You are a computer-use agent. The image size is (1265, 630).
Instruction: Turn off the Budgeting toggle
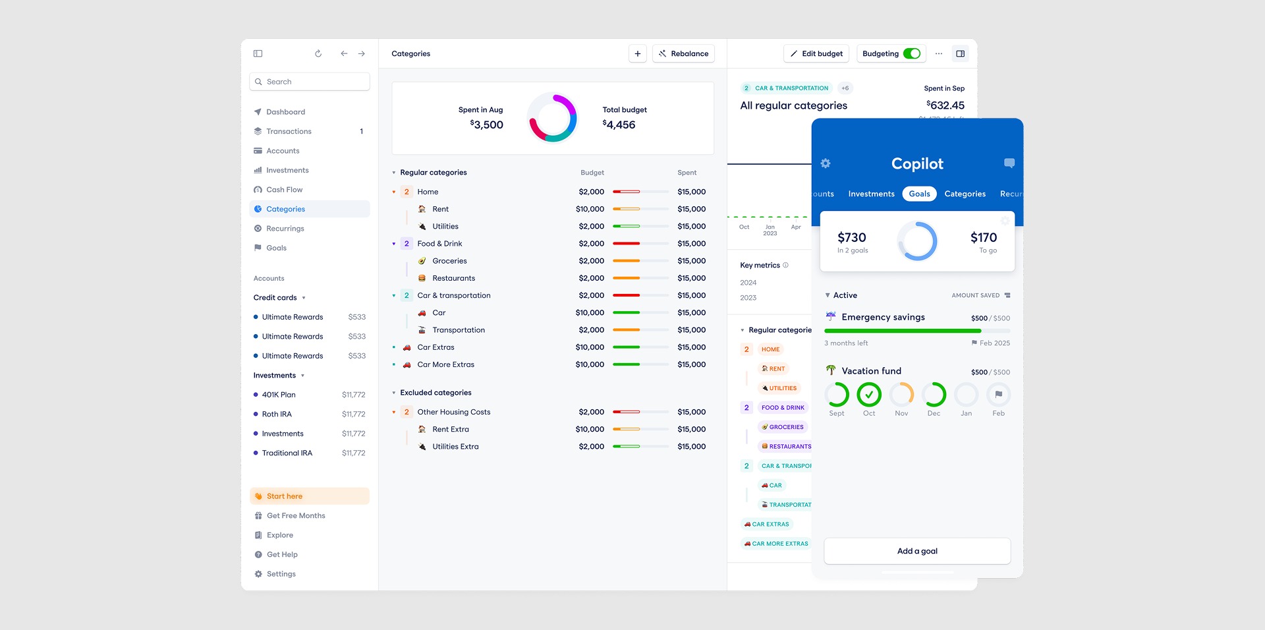[x=912, y=53]
